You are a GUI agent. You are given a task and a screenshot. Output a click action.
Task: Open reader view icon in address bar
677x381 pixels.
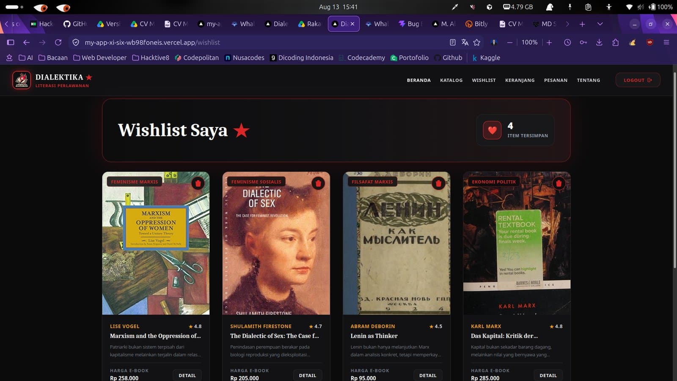click(453, 42)
